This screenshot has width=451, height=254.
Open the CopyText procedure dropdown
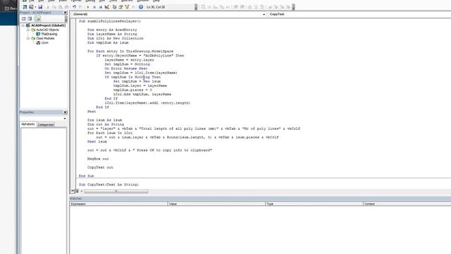pyautogui.click(x=359, y=14)
